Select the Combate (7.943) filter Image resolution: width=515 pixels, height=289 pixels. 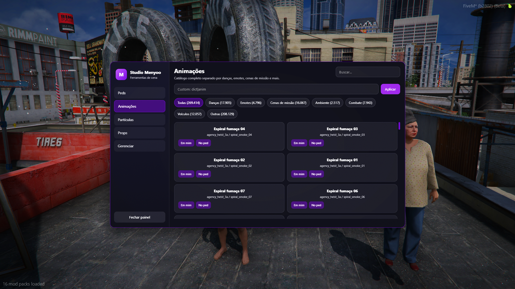[x=360, y=103]
